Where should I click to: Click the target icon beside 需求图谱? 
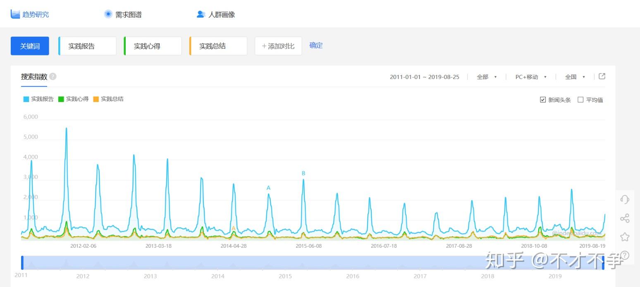coord(108,14)
